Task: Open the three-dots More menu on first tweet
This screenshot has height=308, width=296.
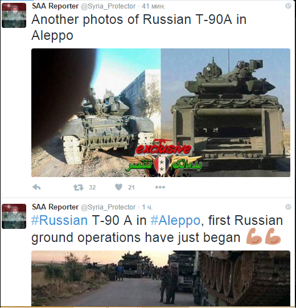Action: click(x=160, y=187)
